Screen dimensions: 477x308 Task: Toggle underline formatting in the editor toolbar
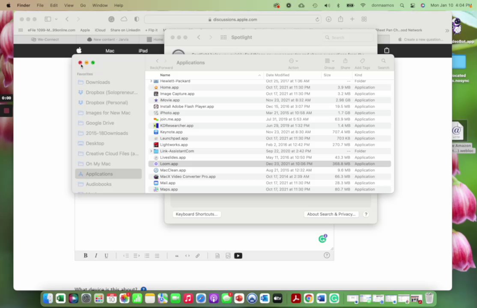pos(106,256)
